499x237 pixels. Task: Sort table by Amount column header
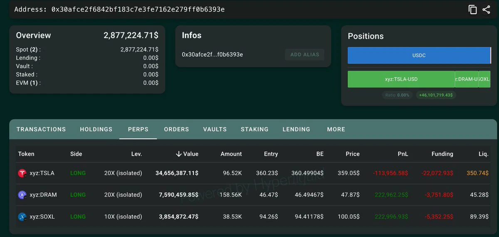point(231,154)
